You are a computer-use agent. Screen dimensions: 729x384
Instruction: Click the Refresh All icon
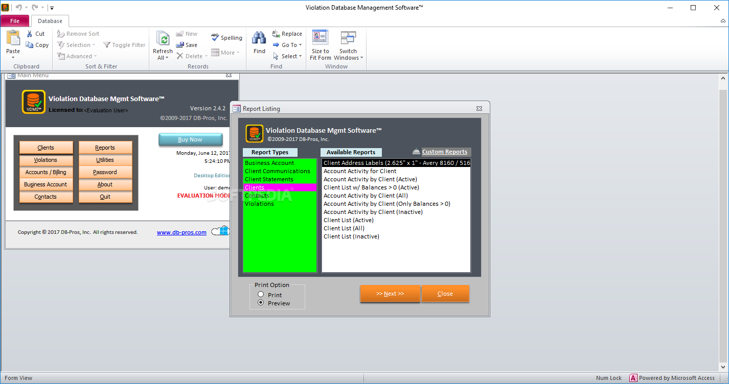click(163, 39)
